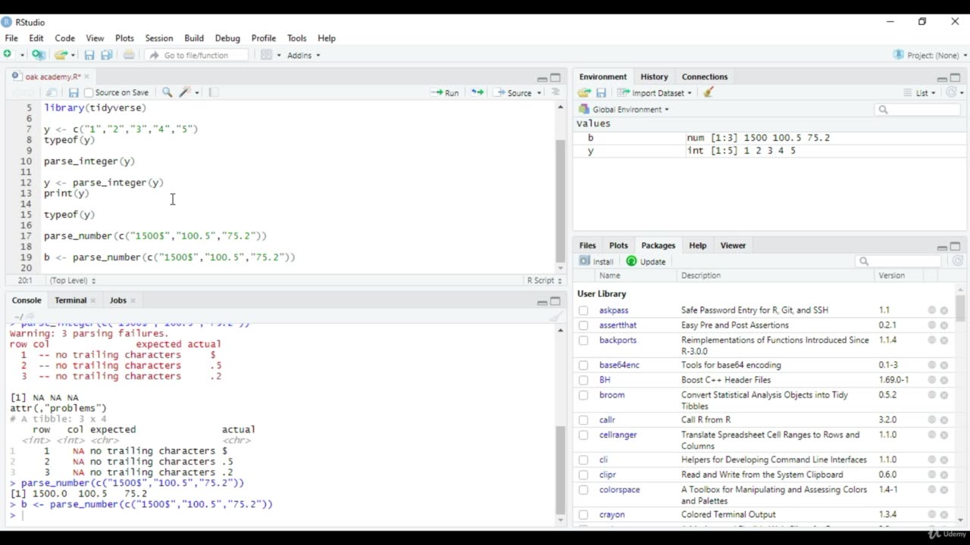Refresh the Packages list icon
The height and width of the screenshot is (545, 970).
(x=957, y=261)
